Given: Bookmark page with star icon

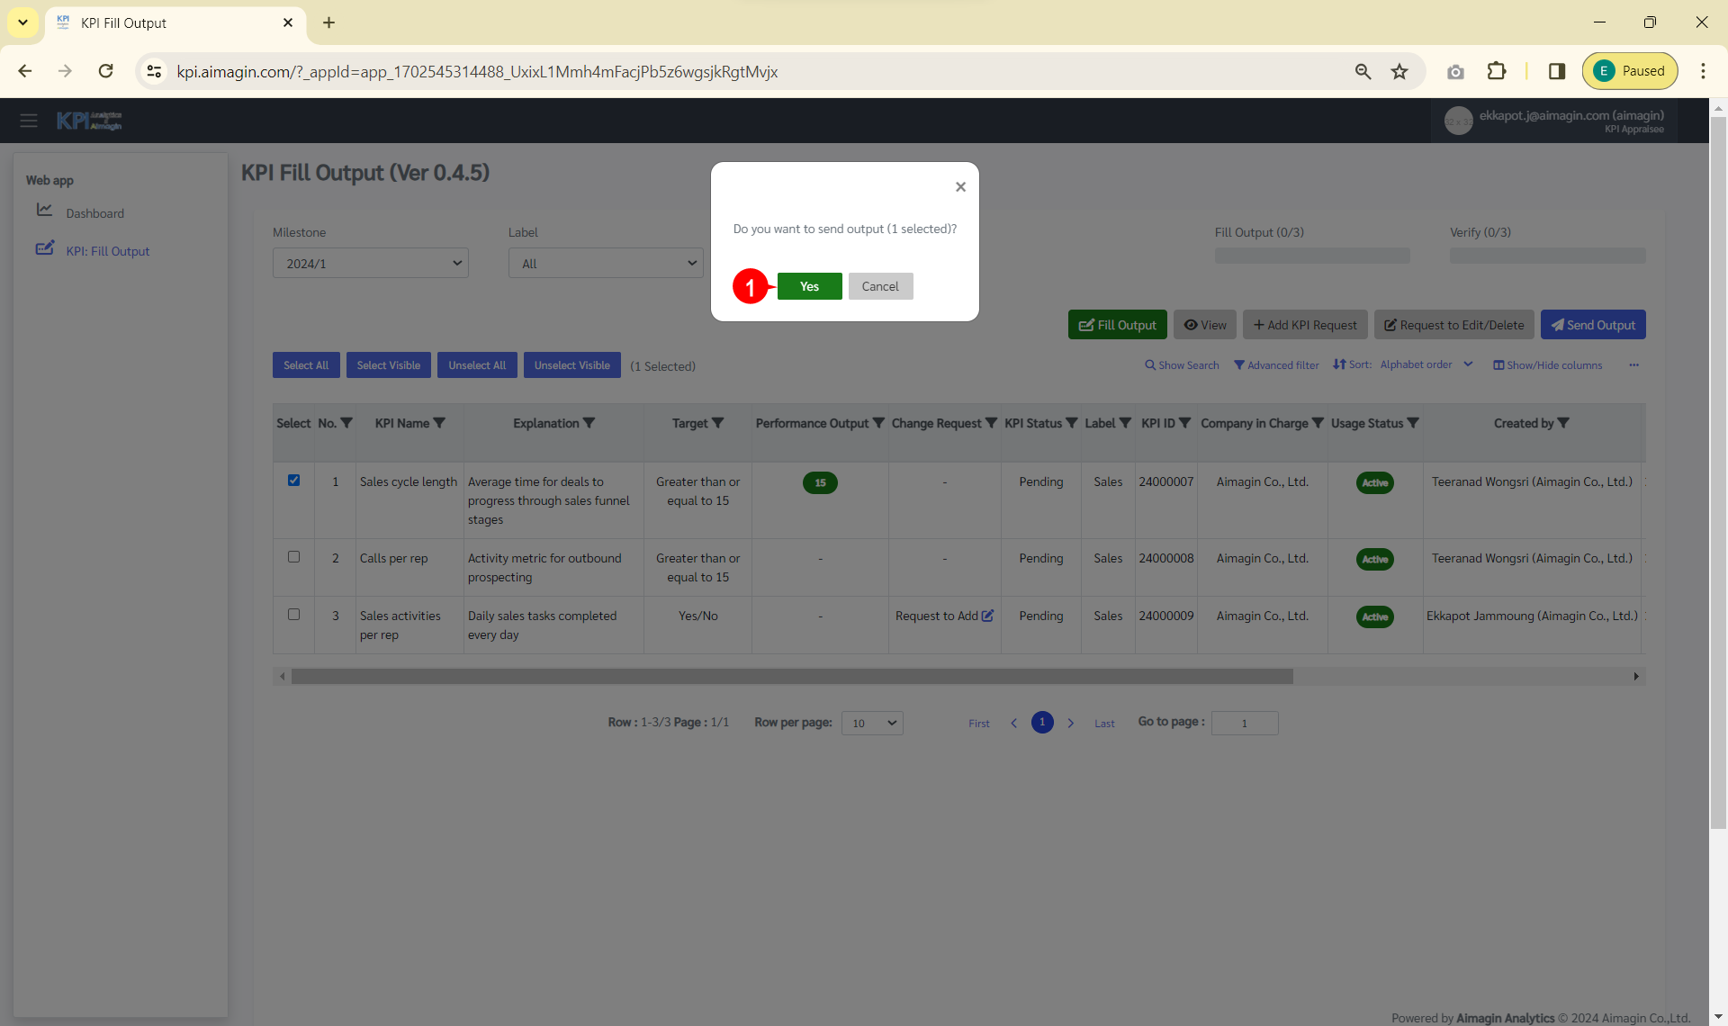Looking at the screenshot, I should [x=1399, y=71].
